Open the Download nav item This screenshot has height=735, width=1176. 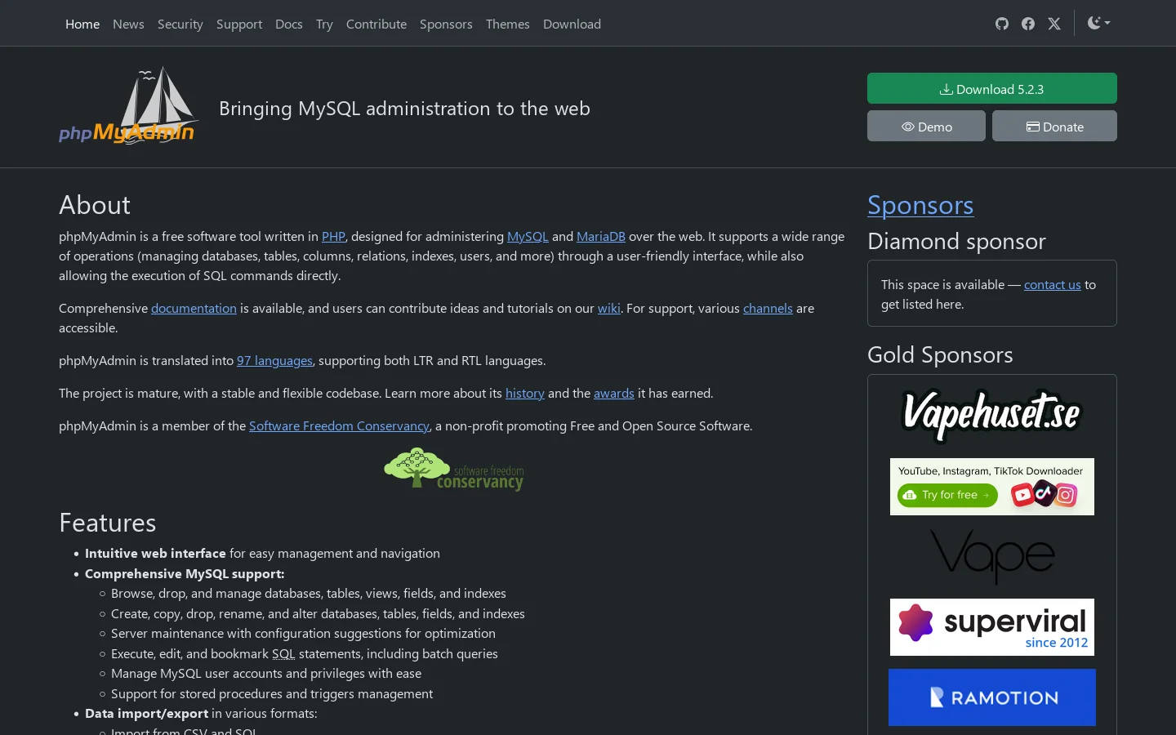click(572, 24)
